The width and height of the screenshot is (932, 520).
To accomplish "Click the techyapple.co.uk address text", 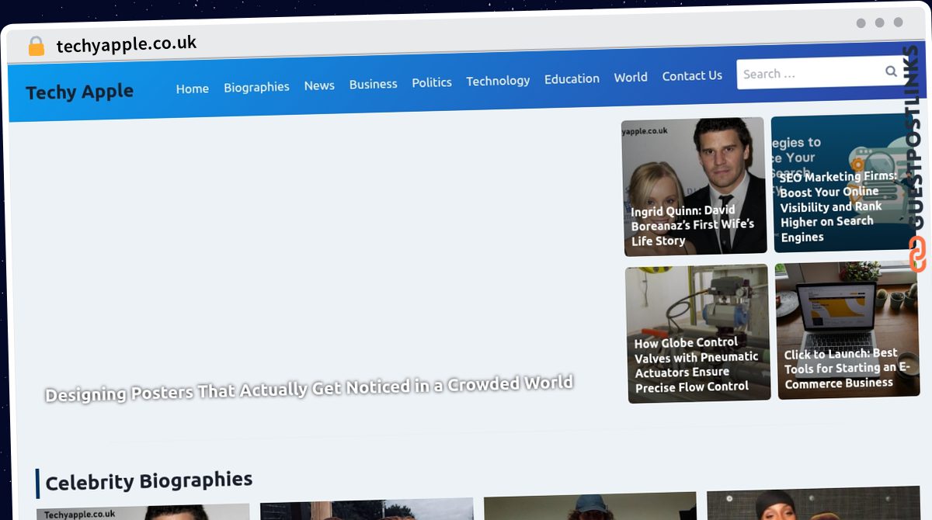I will pyautogui.click(x=127, y=44).
